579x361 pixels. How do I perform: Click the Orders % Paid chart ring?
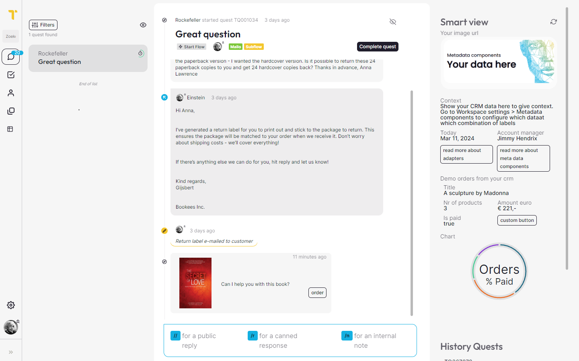499,271
